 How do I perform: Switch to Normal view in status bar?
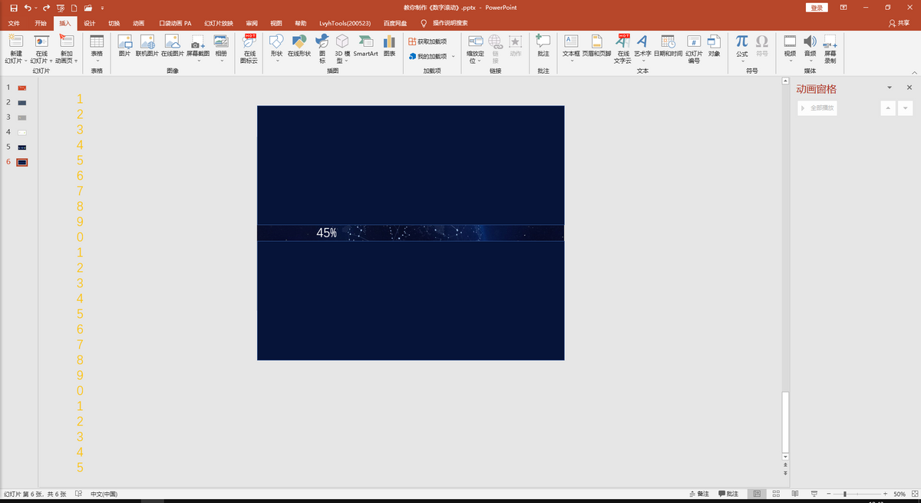coord(757,494)
